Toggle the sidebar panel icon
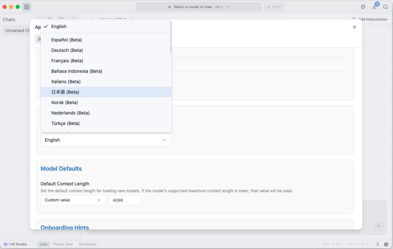 [x=27, y=7]
